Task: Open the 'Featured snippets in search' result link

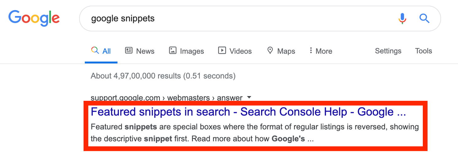Action: (248, 112)
